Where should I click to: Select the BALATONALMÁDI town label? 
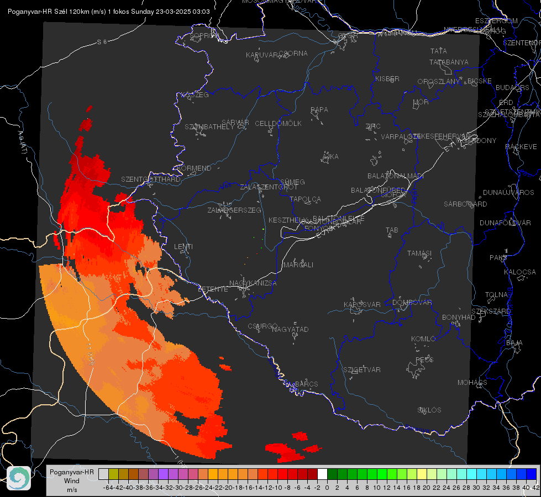coord(396,176)
